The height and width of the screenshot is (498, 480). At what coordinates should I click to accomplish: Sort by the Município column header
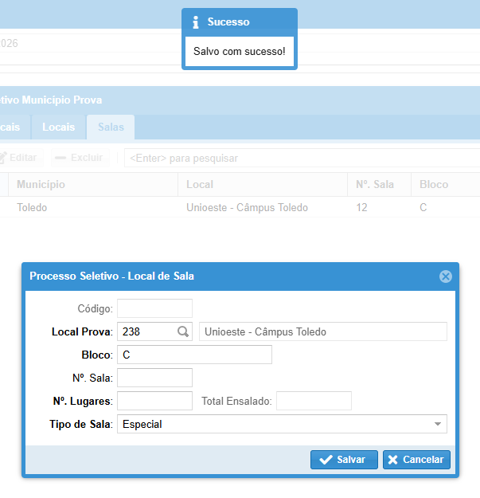pos(41,184)
